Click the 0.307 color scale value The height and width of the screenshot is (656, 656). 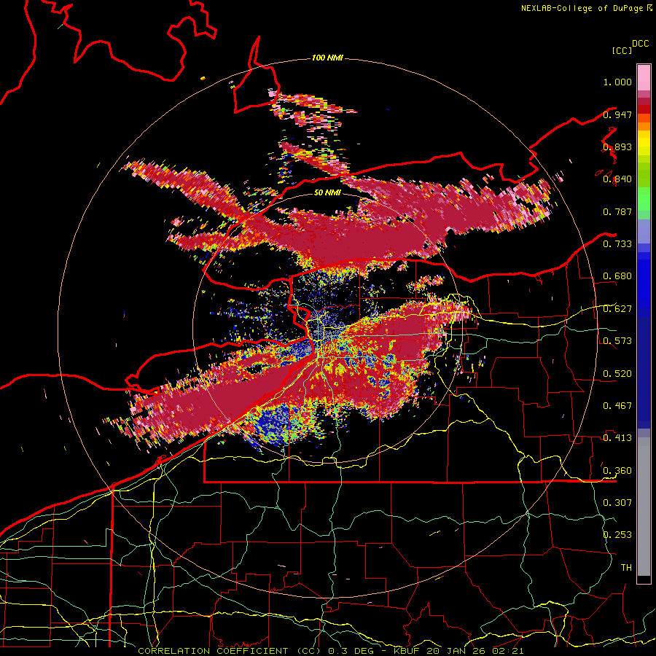pyautogui.click(x=617, y=502)
